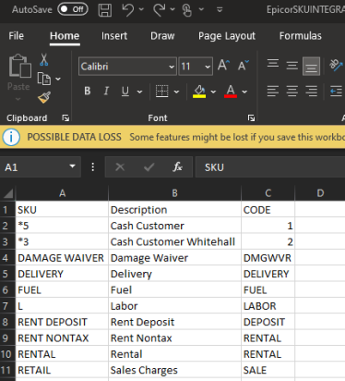Select column C header
Image resolution: width=345 pixels, height=381 pixels.
(268, 193)
